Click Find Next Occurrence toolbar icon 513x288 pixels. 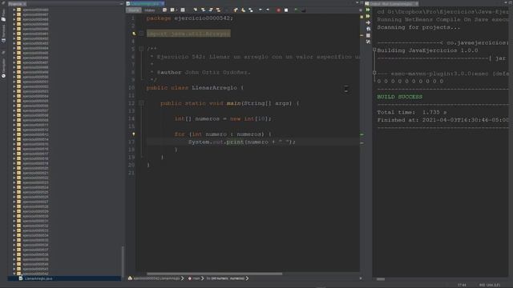211,10
